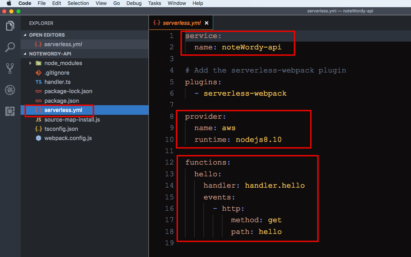Expand the node_modules folder
Image resolution: width=411 pixels, height=257 pixels.
[x=30, y=63]
